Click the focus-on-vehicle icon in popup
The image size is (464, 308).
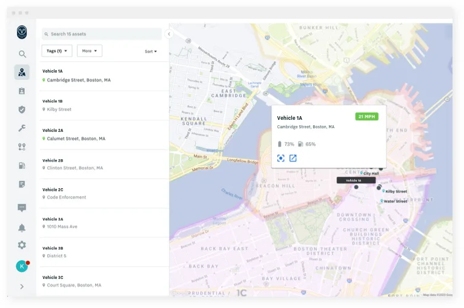[281, 158]
